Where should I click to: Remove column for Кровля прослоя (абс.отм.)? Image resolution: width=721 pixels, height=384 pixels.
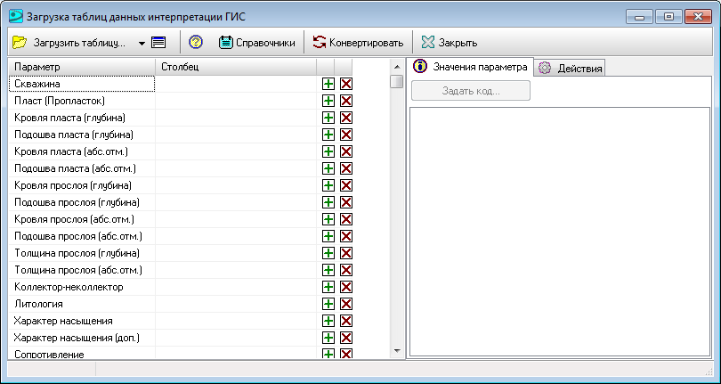[x=346, y=219]
